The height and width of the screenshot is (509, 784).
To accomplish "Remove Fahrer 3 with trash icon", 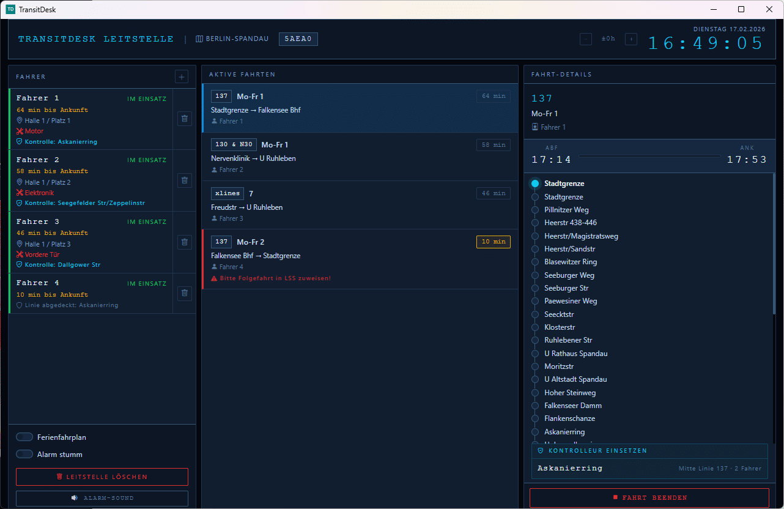I will pos(185,242).
